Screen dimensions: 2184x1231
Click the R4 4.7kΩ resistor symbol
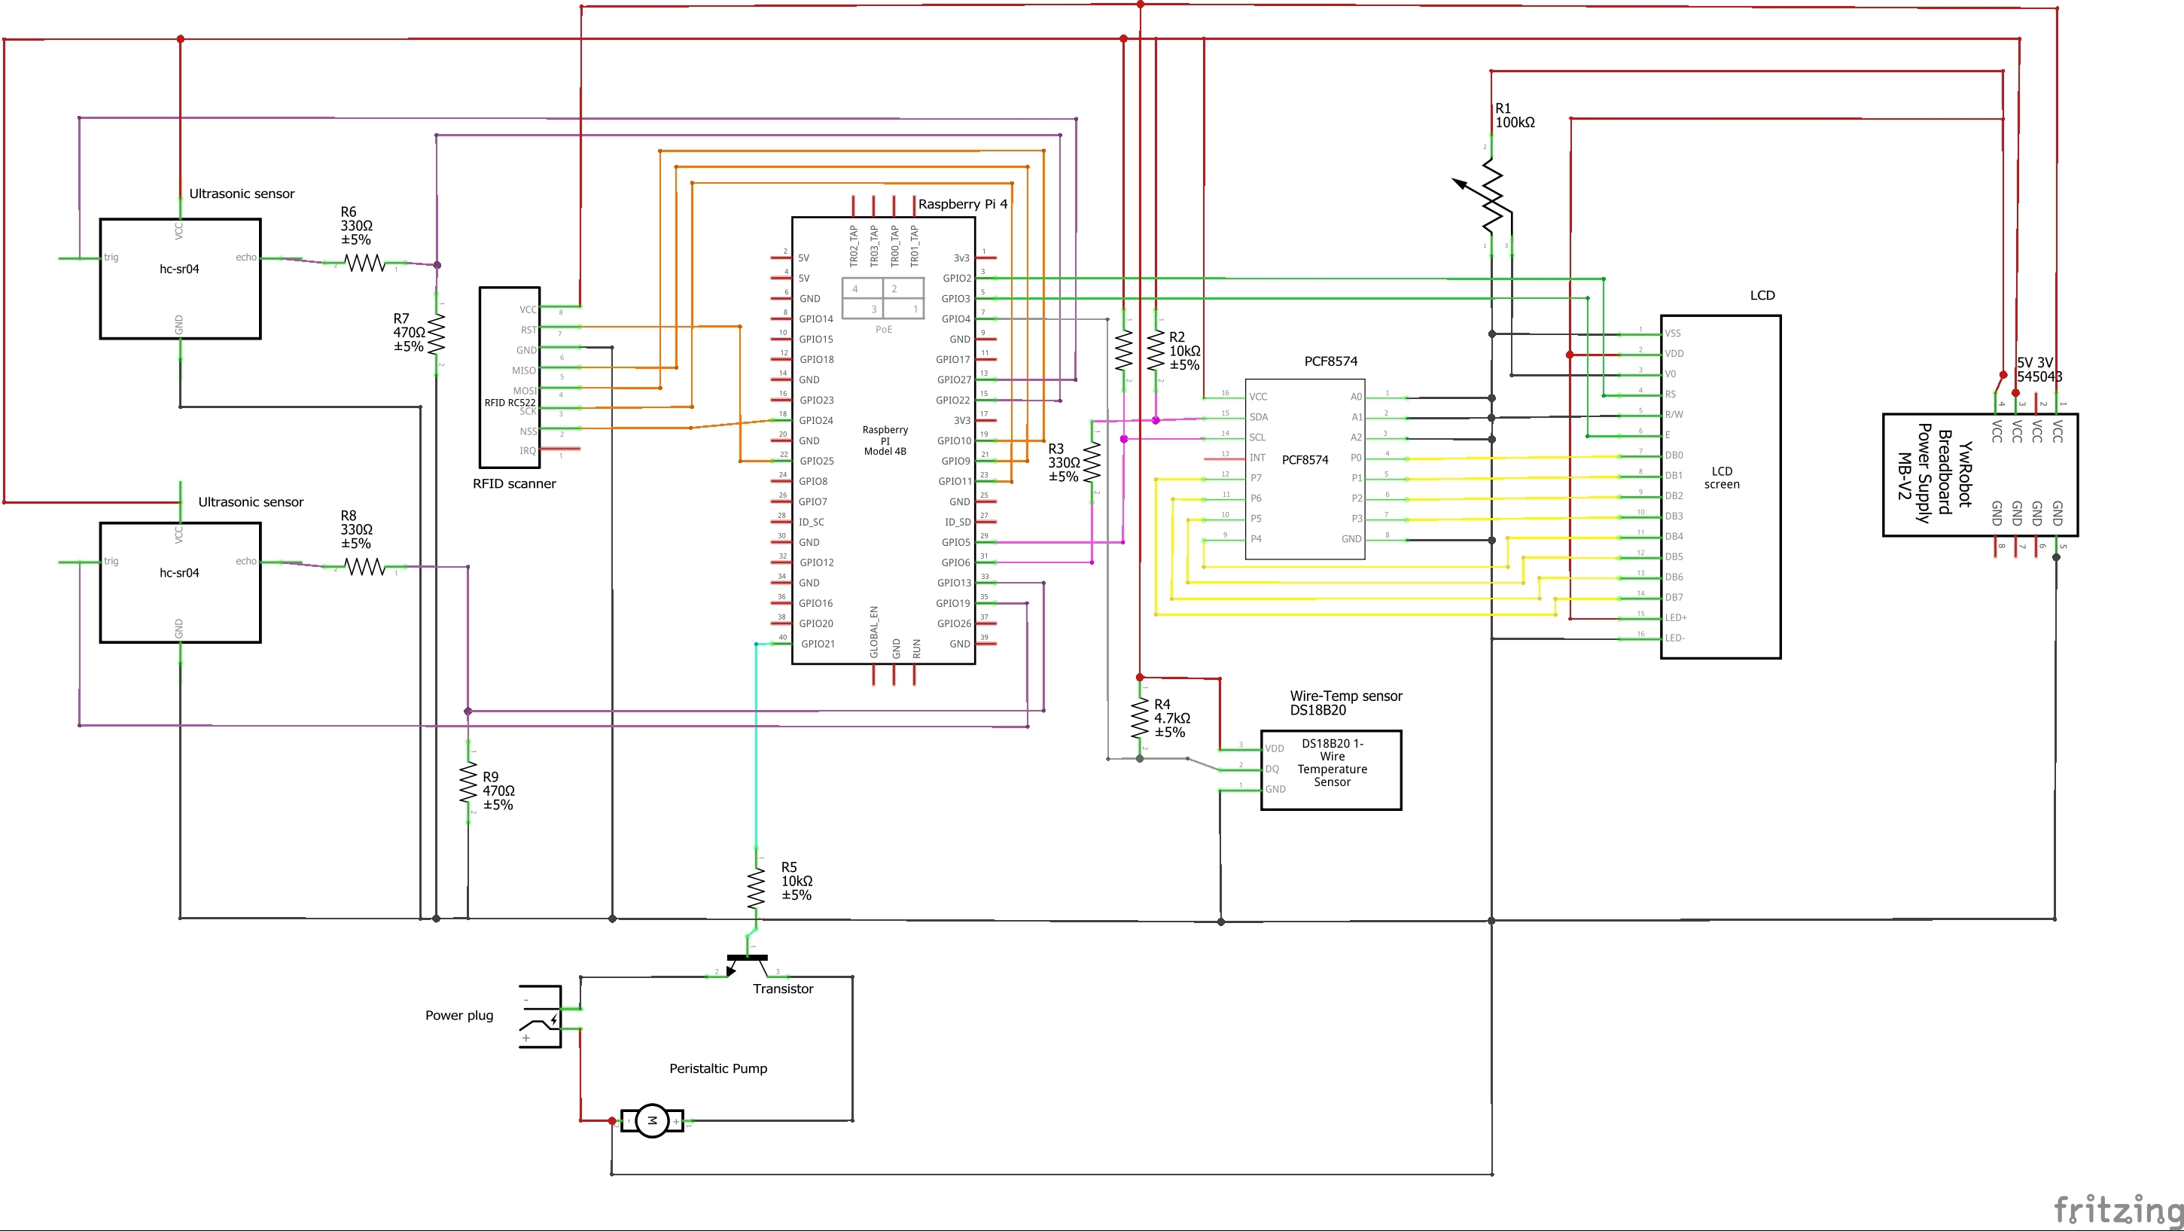tap(1141, 719)
